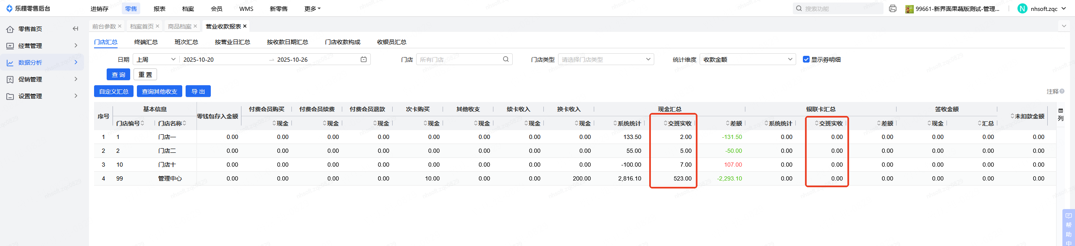Screen dimensions: 1075x246
Task: Click the store search magnifier icon
Action: (x=506, y=60)
